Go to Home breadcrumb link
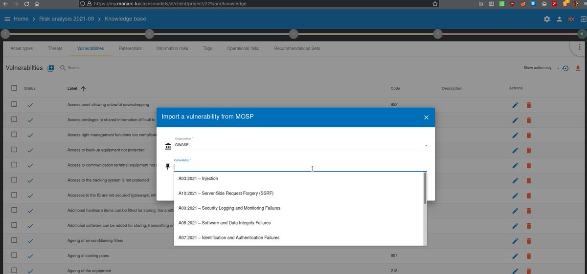The image size is (587, 274). tap(21, 19)
